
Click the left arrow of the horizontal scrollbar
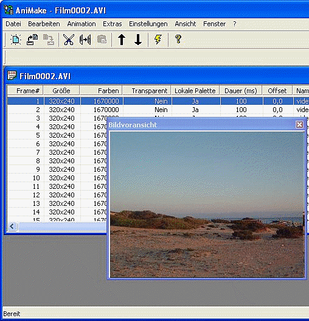[x=12, y=227]
